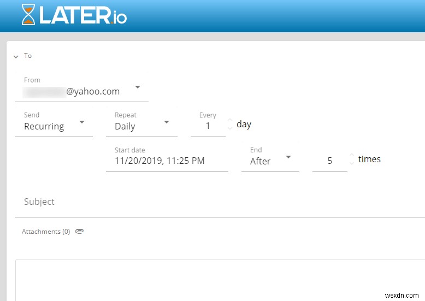Viewport: 425px width, 301px height.
Task: Click the Attachments (0) label
Action: (x=46, y=232)
